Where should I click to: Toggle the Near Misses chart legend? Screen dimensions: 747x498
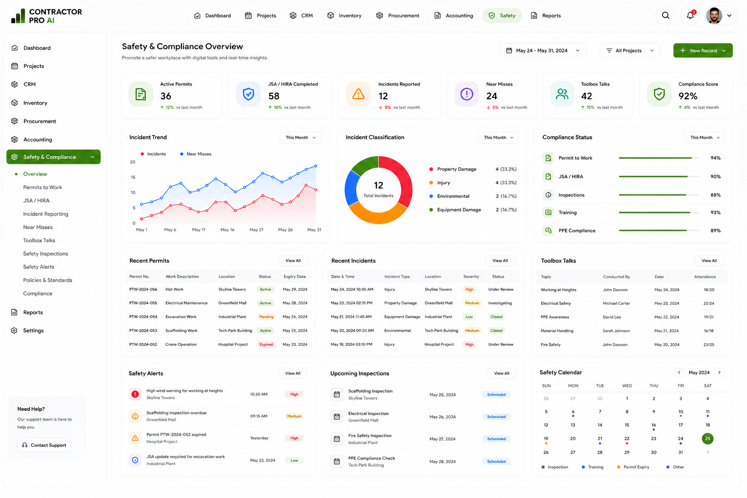(196, 154)
